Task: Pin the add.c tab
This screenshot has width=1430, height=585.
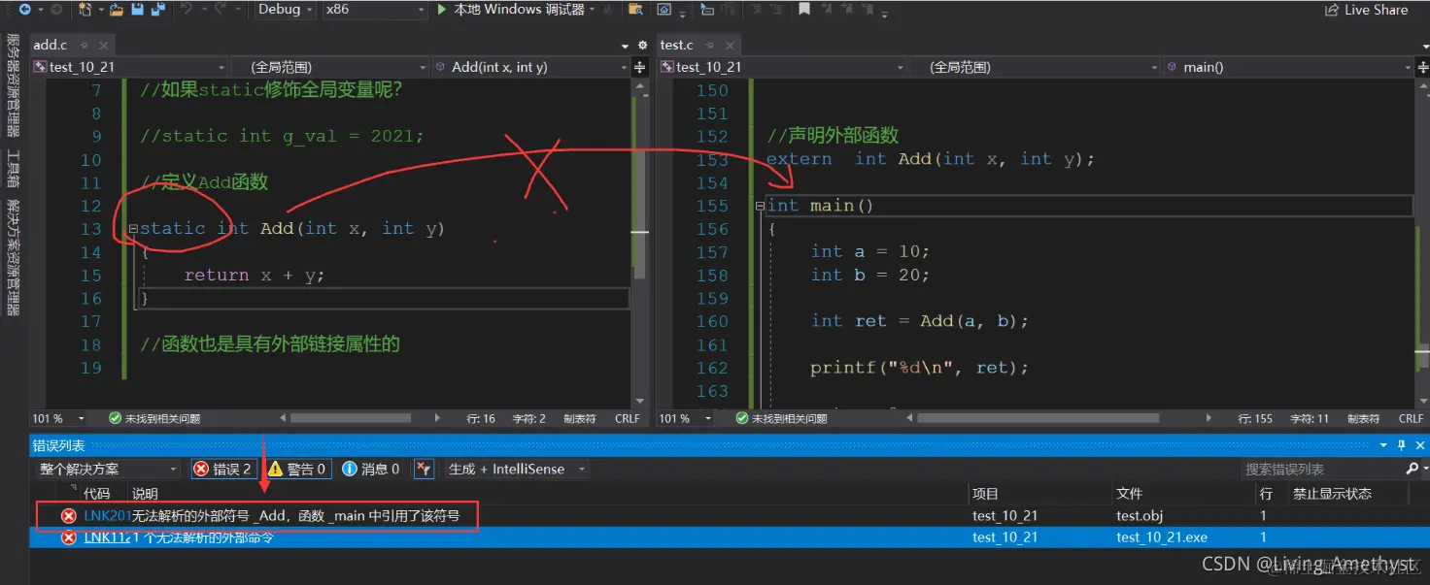Action: point(85,46)
